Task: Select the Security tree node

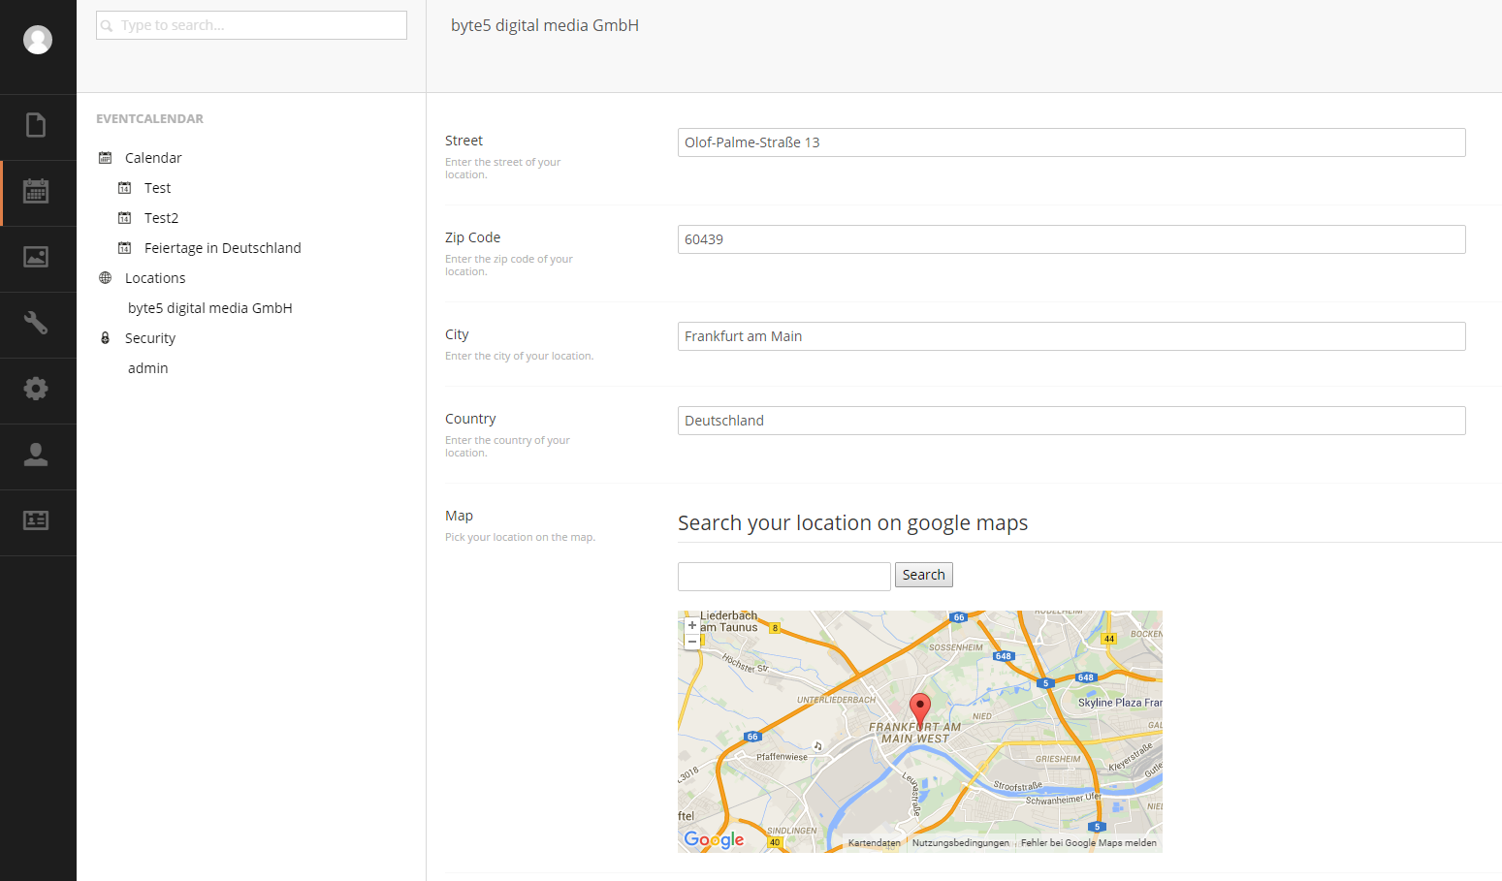Action: [x=150, y=338]
